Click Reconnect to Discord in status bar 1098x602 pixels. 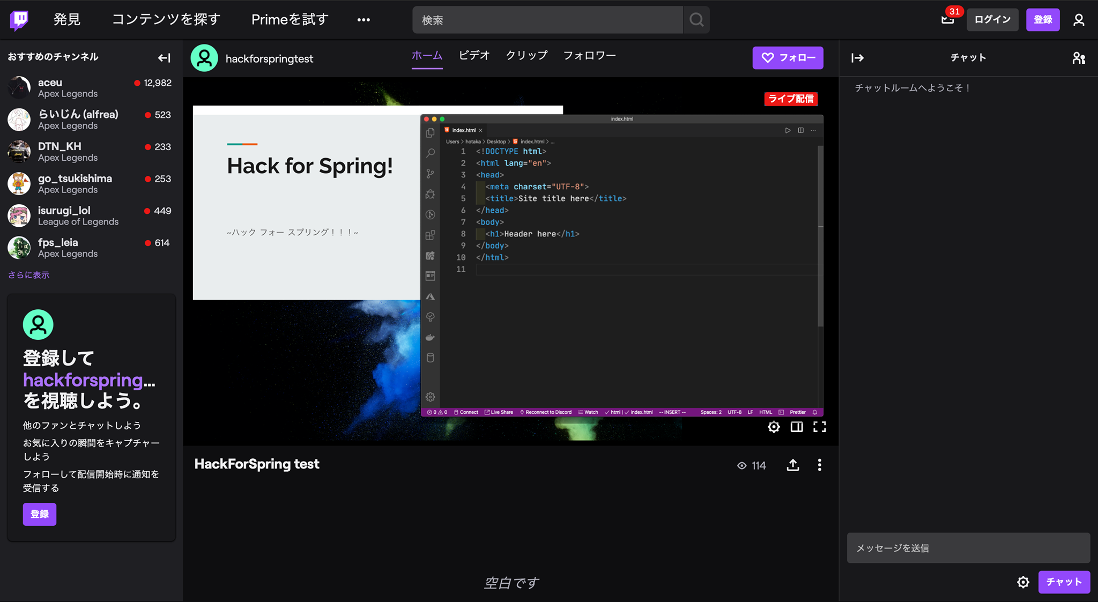[x=546, y=412]
